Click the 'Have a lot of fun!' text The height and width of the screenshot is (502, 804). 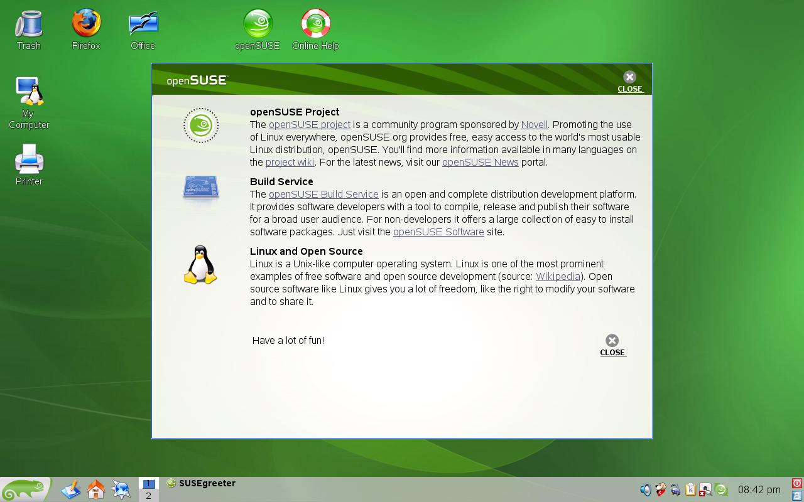(x=288, y=341)
